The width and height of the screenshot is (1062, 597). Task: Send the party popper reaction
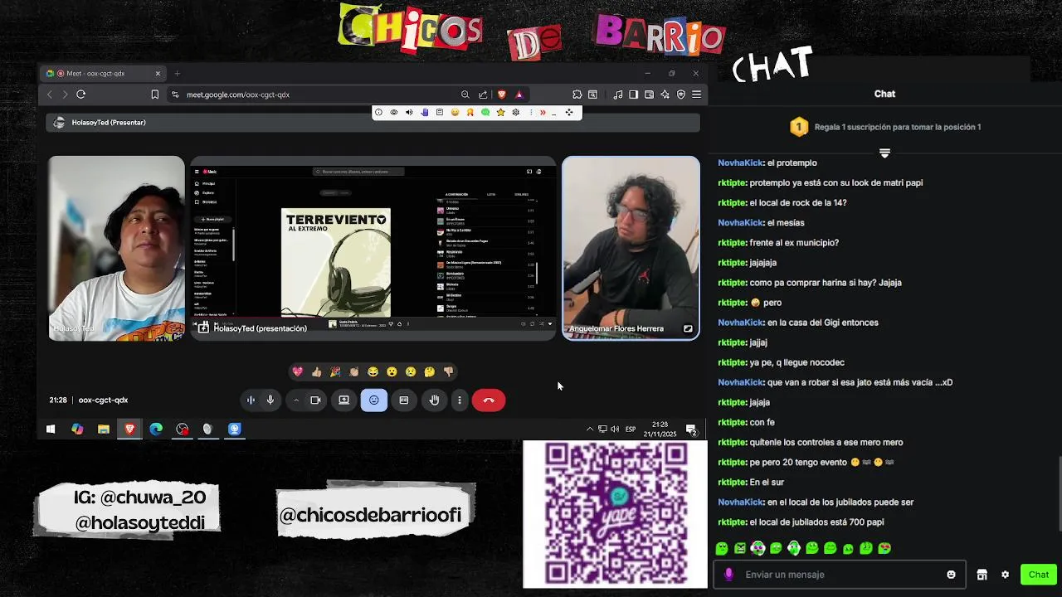point(335,371)
